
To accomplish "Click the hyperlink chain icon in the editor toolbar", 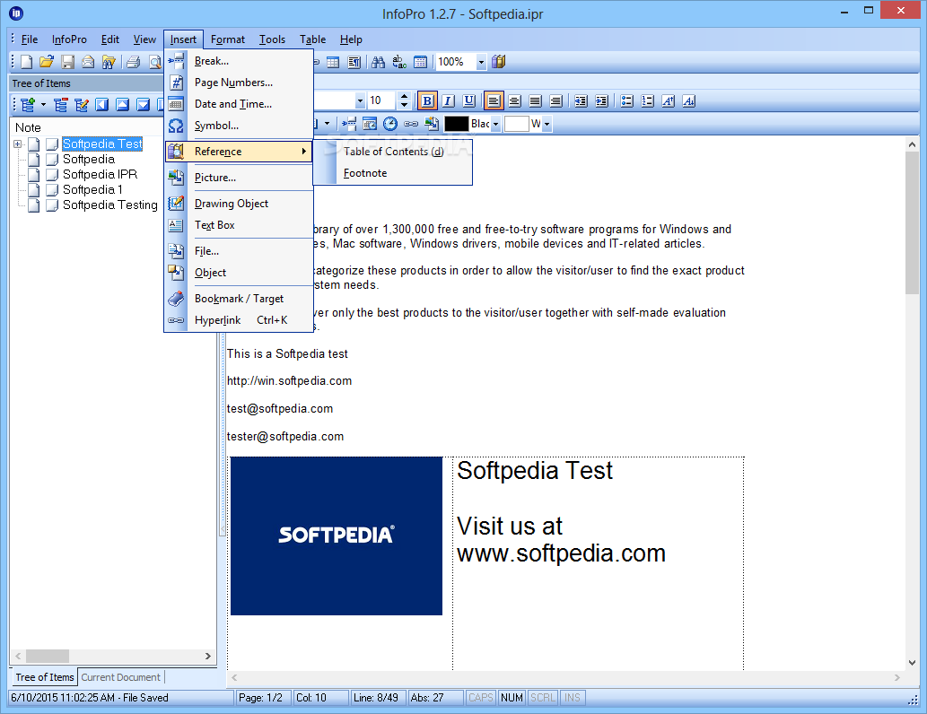I will [411, 124].
